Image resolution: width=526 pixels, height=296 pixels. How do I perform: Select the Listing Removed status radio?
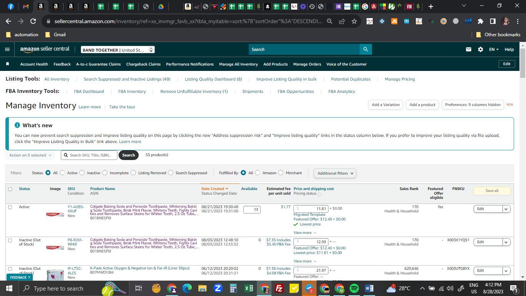(133, 173)
